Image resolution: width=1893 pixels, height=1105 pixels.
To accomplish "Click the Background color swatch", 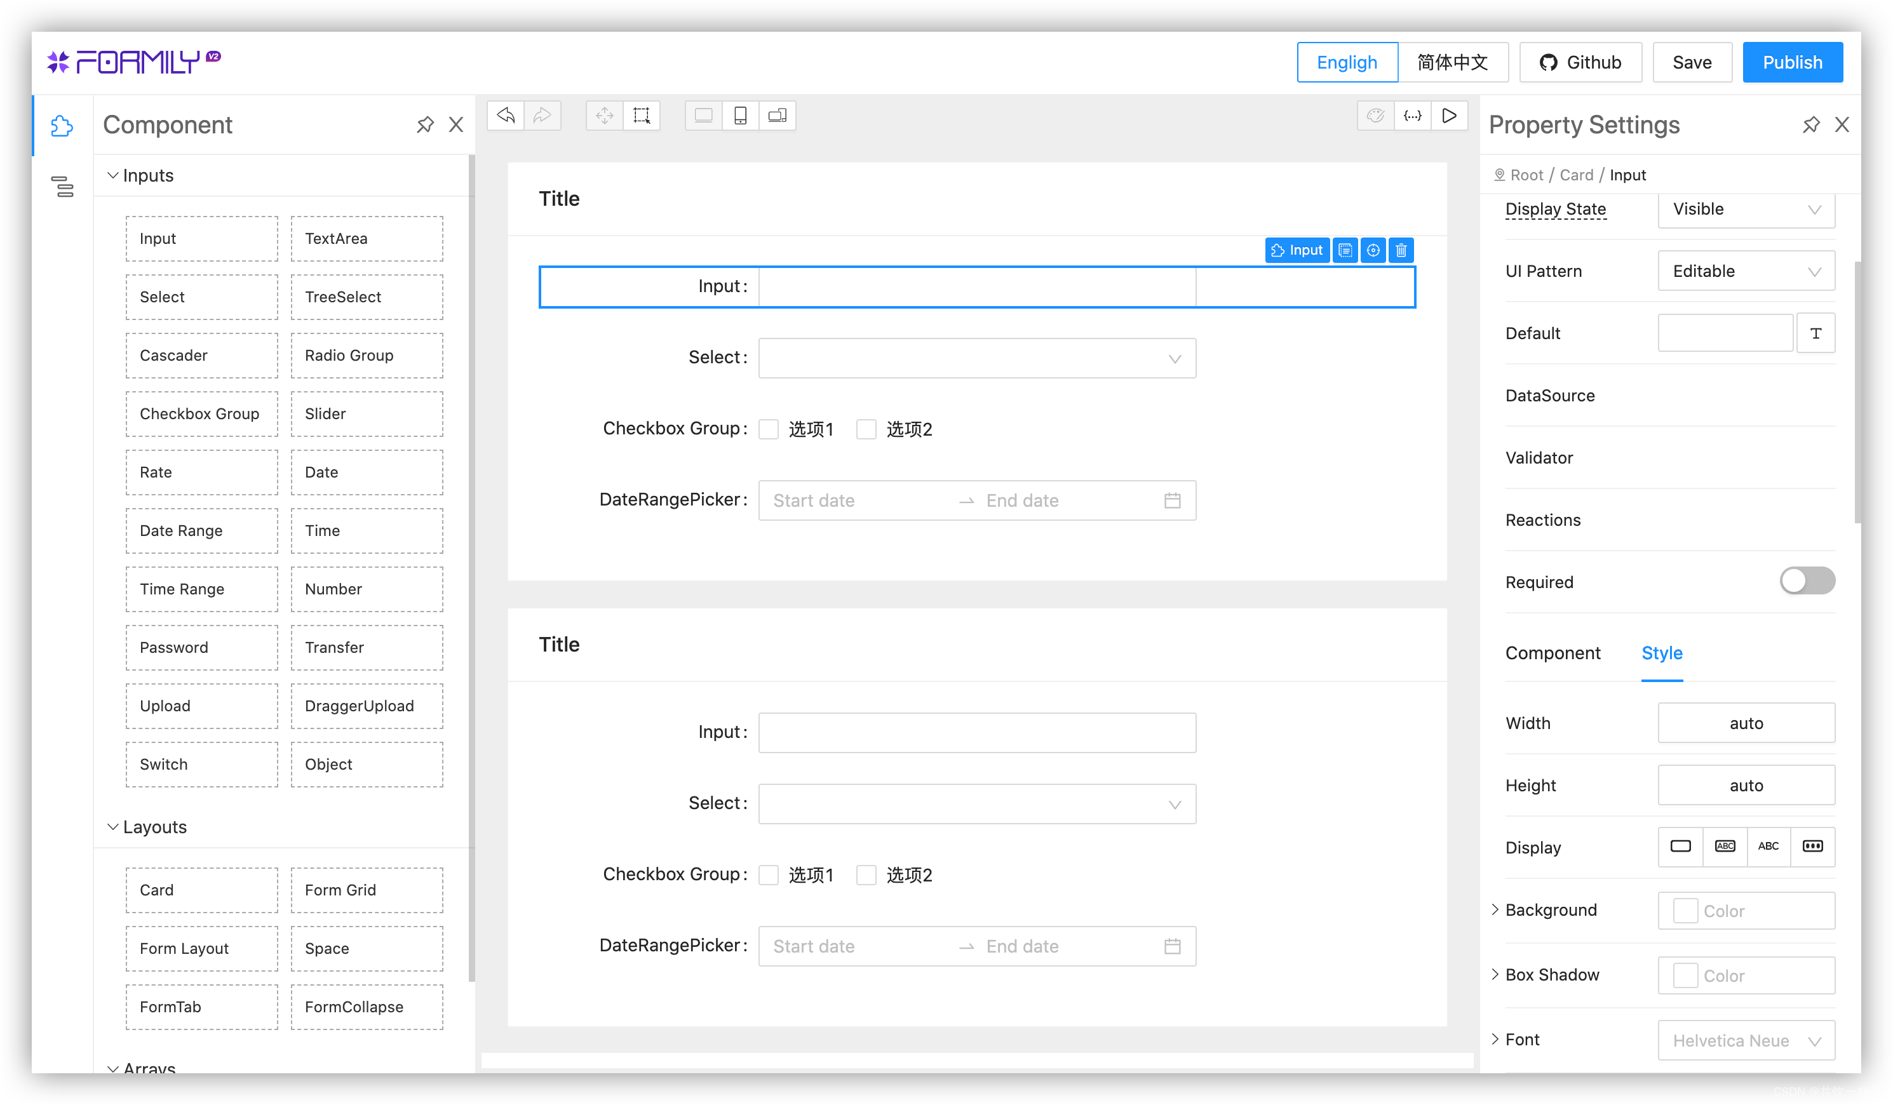I will click(x=1685, y=911).
